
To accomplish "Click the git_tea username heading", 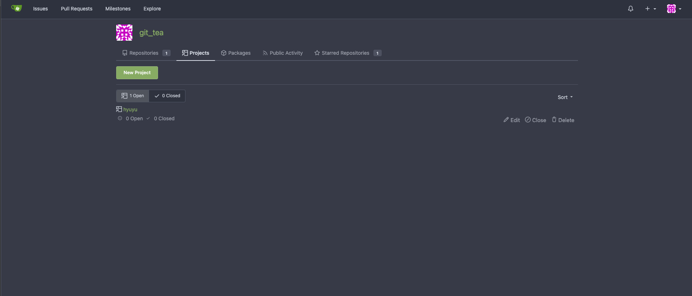I will 151,33.
